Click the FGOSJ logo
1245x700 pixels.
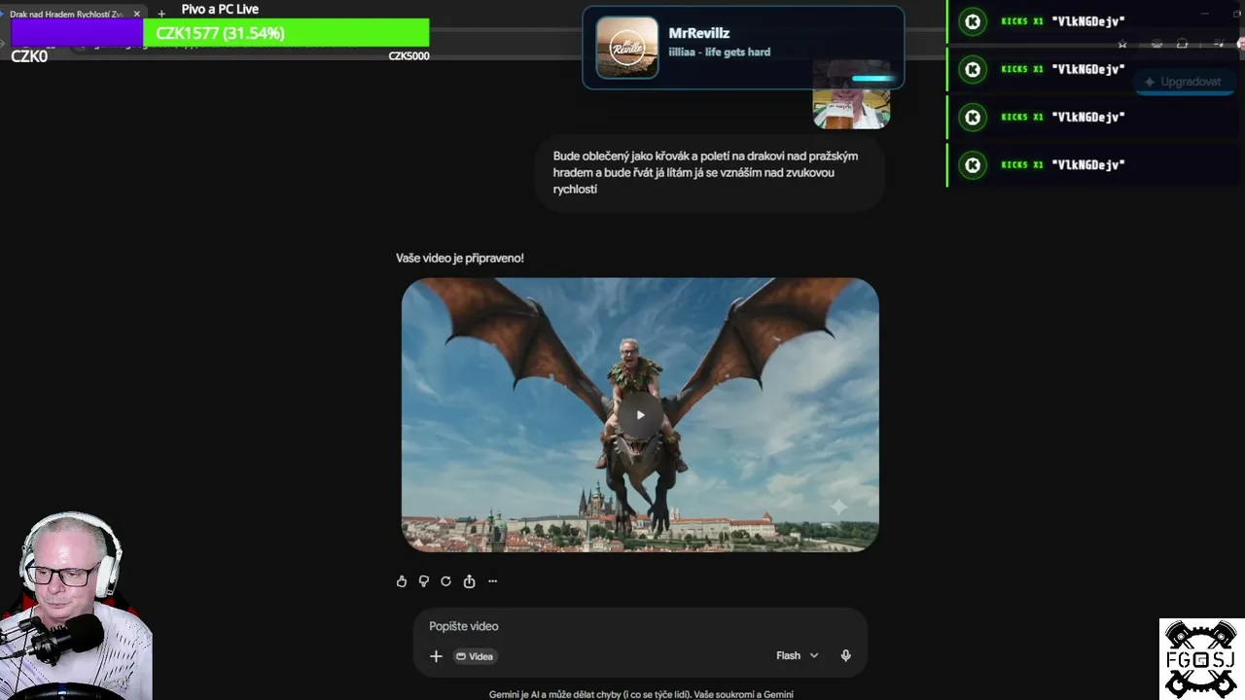pyautogui.click(x=1201, y=658)
